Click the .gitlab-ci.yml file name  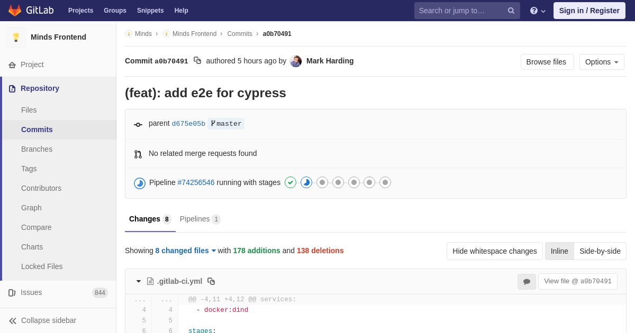pos(179,281)
